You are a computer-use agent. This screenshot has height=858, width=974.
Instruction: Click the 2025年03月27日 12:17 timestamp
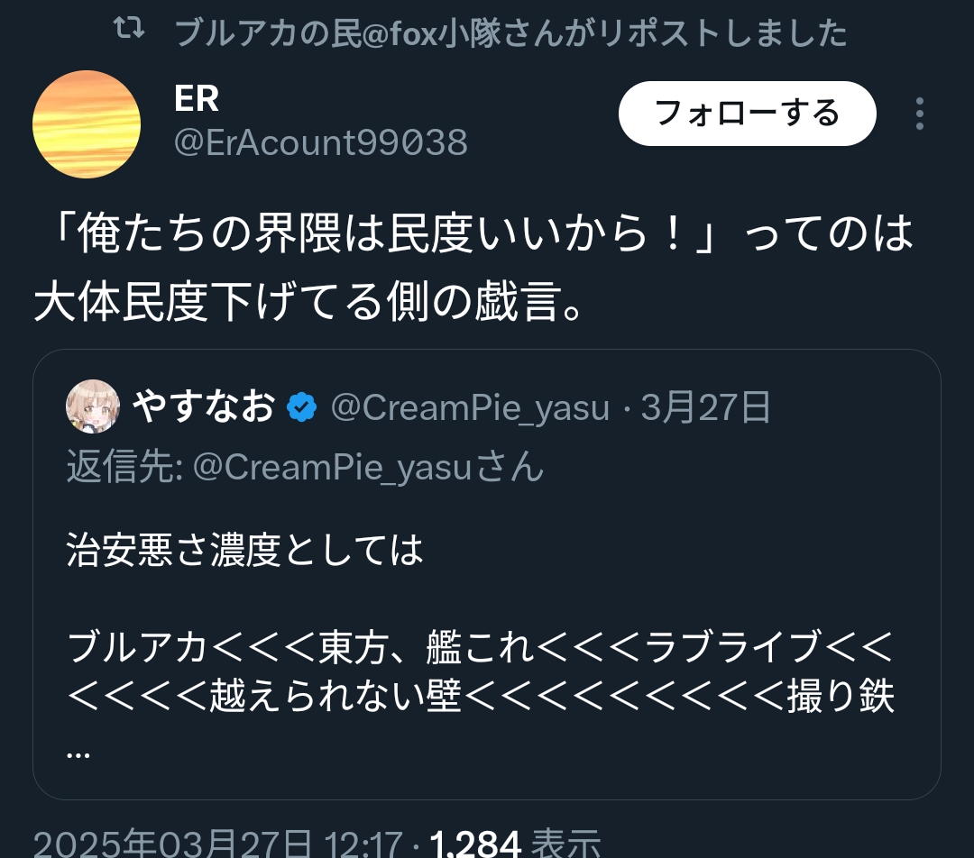click(217, 844)
